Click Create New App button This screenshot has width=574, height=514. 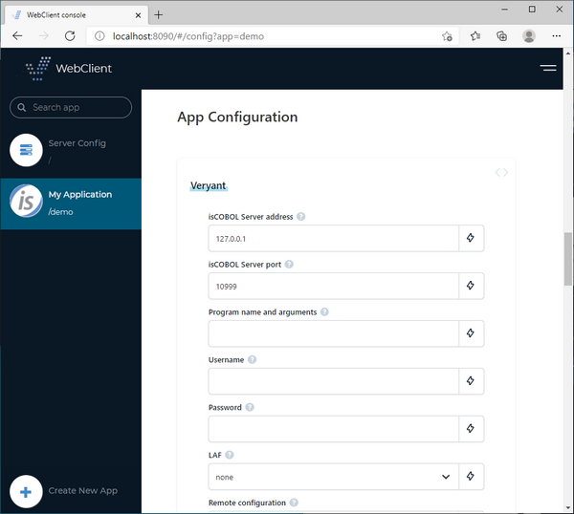click(64, 491)
